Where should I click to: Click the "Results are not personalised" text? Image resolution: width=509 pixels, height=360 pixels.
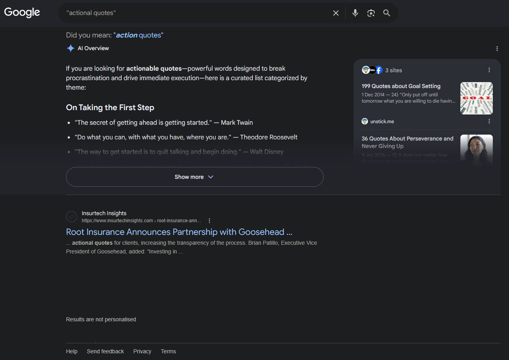(101, 319)
